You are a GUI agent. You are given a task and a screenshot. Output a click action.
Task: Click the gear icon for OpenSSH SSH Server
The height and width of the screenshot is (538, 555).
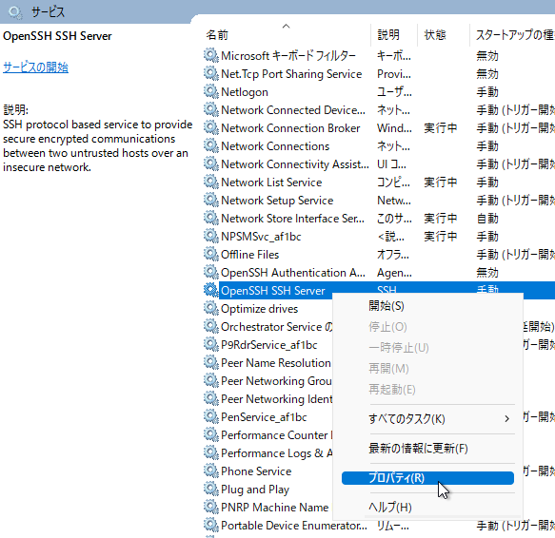coord(211,290)
